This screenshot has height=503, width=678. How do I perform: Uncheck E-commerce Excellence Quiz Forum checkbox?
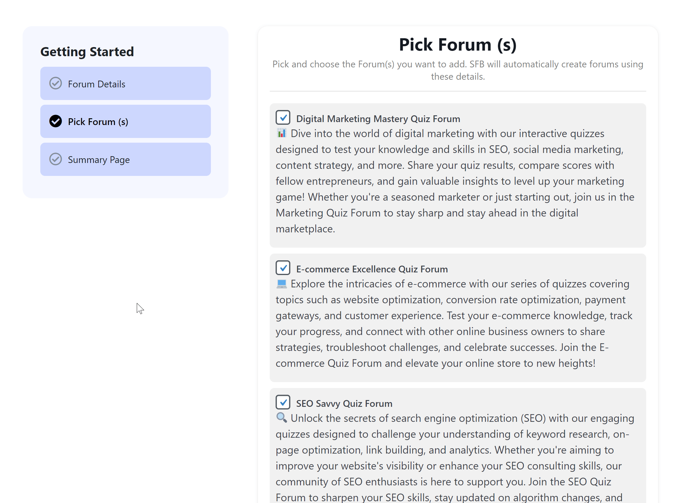pyautogui.click(x=283, y=268)
